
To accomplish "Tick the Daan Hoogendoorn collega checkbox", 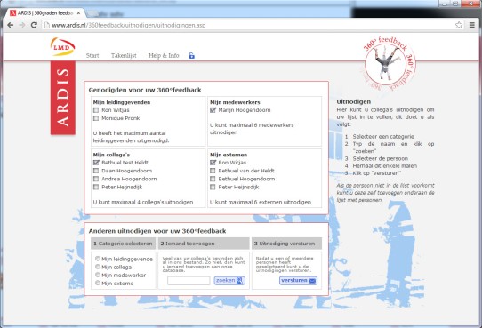I will tap(96, 171).
